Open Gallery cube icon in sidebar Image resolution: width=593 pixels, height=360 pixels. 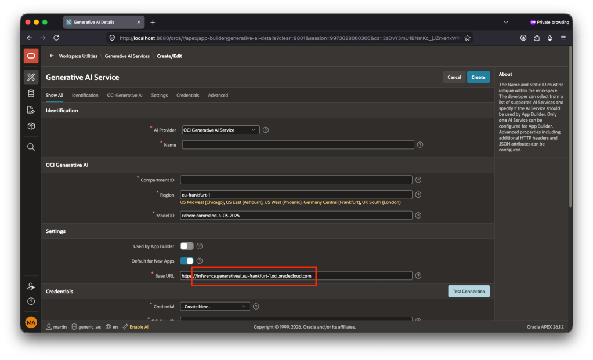pyautogui.click(x=31, y=126)
